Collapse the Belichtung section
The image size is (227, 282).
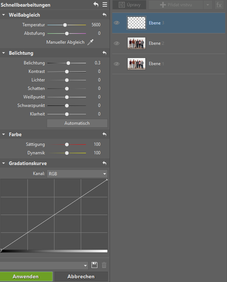point(4,53)
